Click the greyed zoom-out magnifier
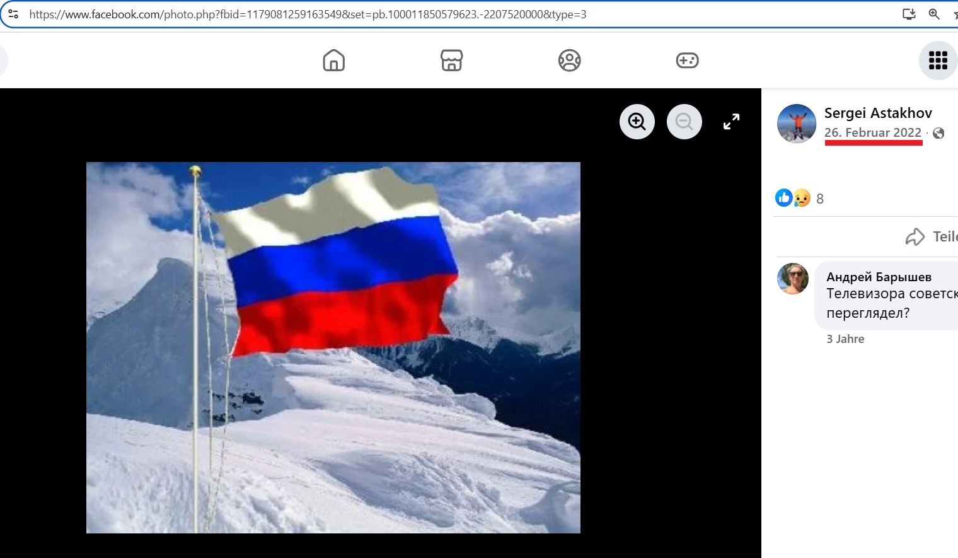Viewport: 958px width, 558px height. tap(684, 122)
